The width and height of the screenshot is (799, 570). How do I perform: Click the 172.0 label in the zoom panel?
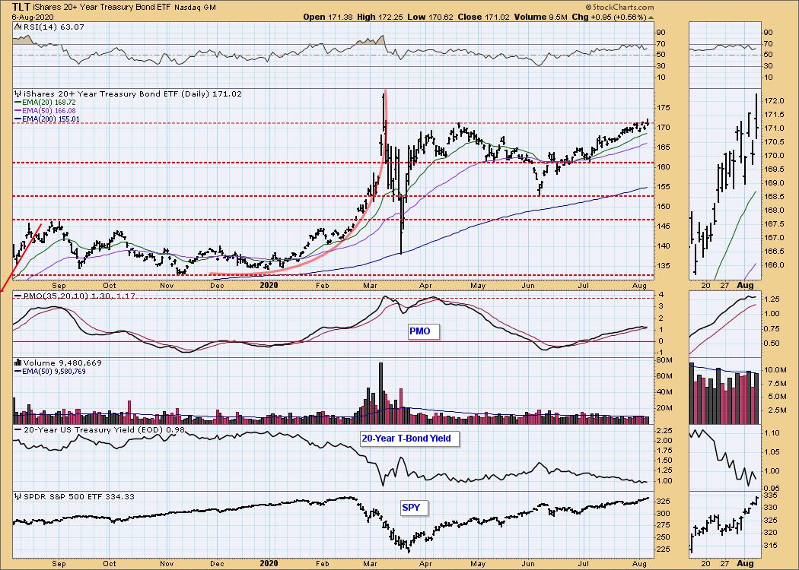775,101
